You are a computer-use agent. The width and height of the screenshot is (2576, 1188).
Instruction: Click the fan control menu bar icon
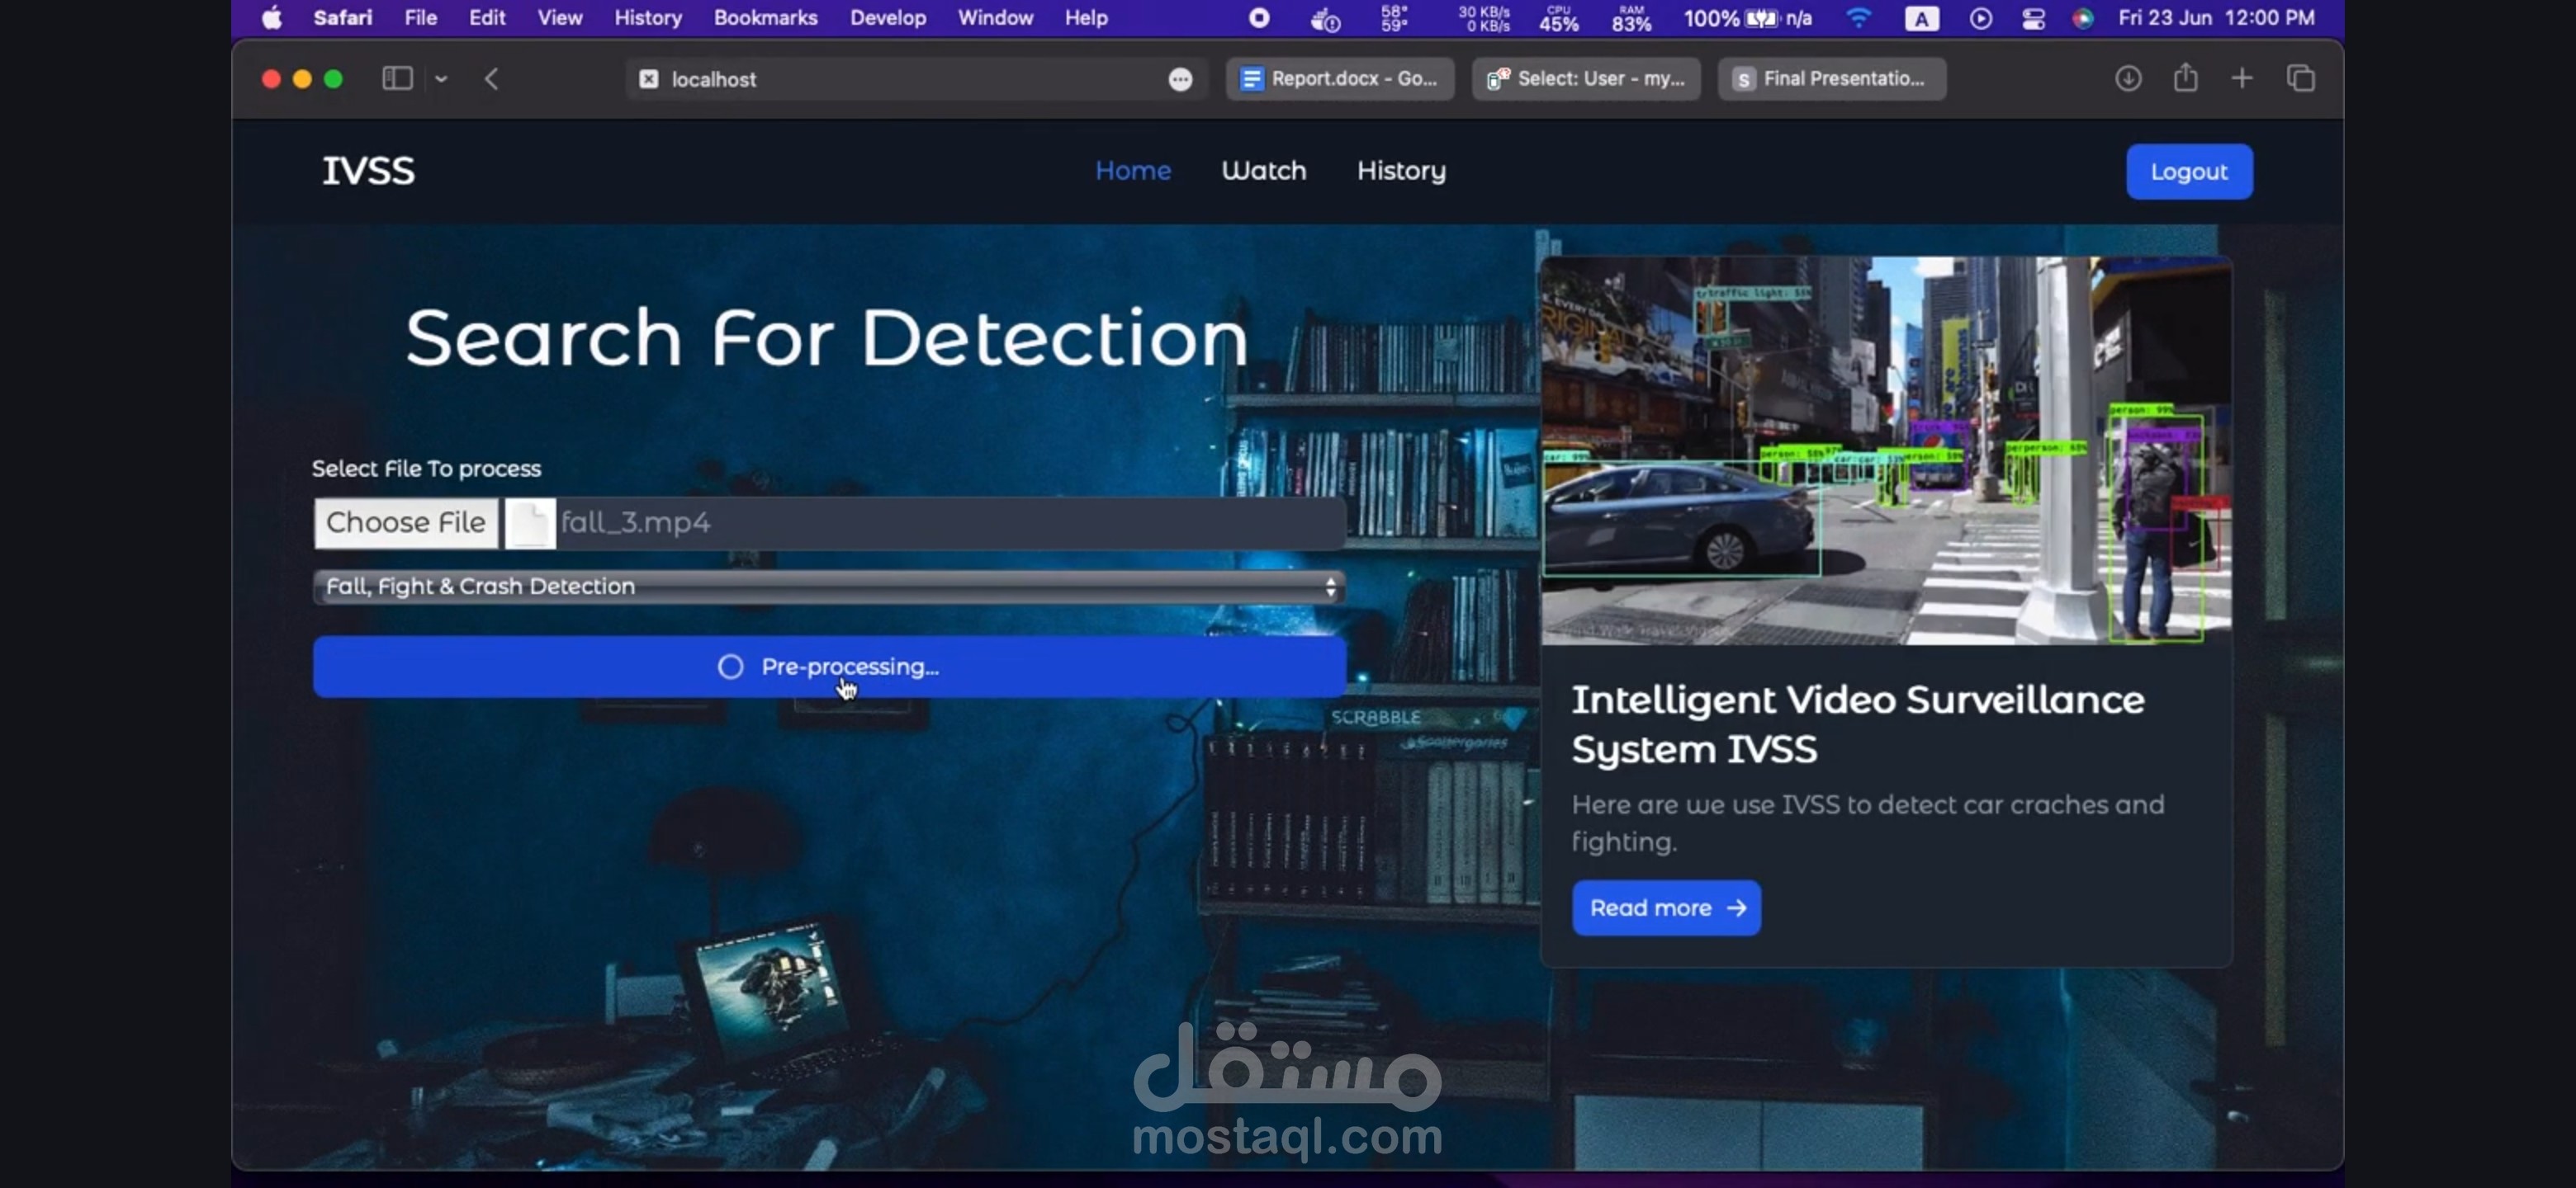pos(1325,18)
